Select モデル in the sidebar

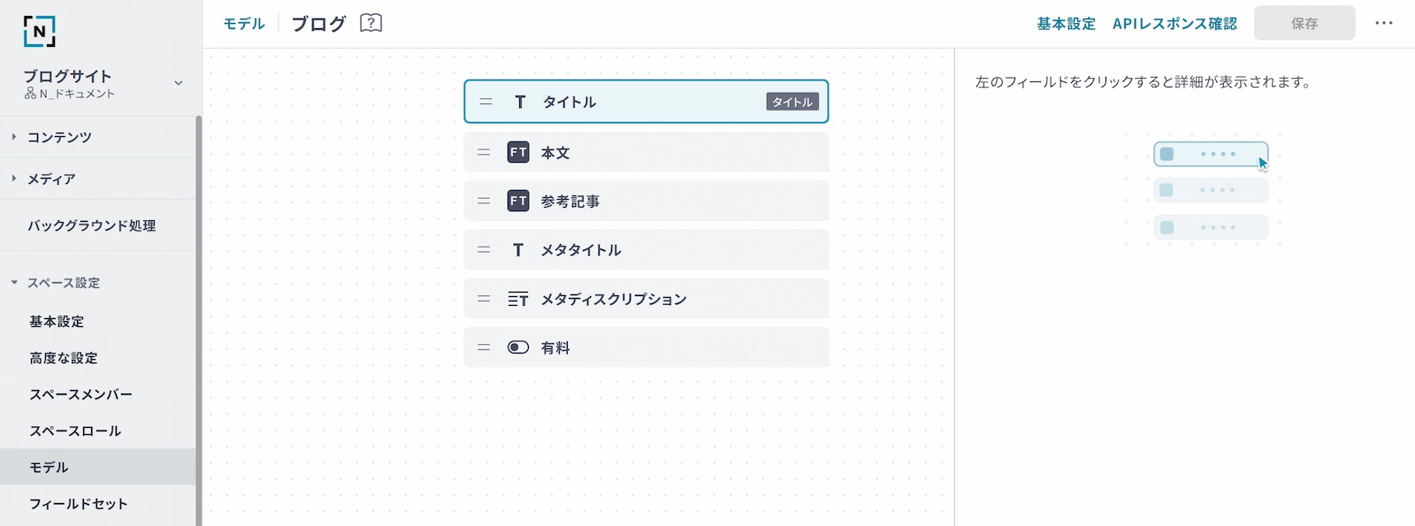pyautogui.click(x=50, y=467)
